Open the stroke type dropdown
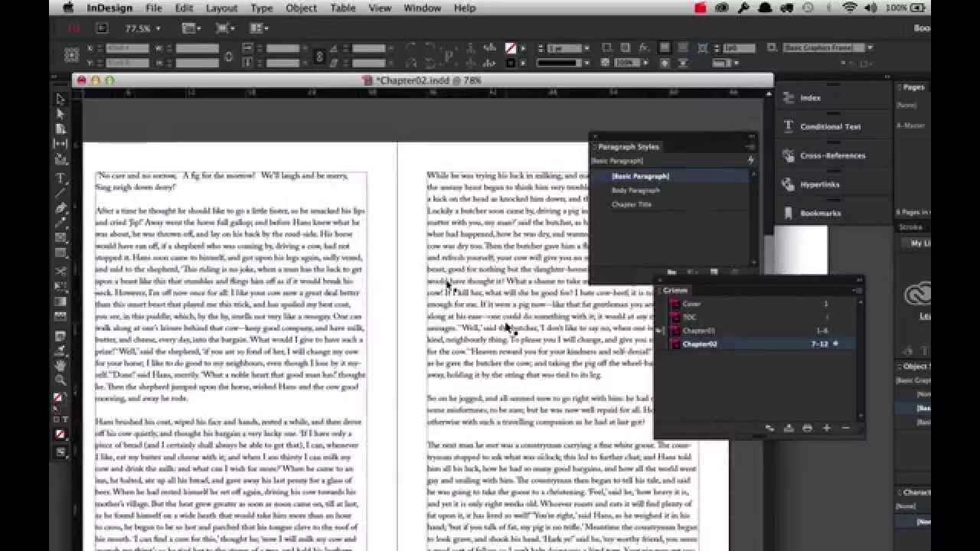 (586, 63)
